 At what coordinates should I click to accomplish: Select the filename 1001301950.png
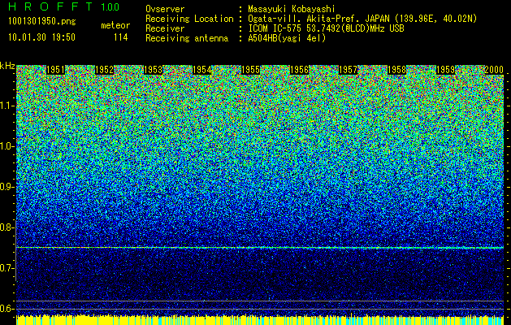click(42, 21)
